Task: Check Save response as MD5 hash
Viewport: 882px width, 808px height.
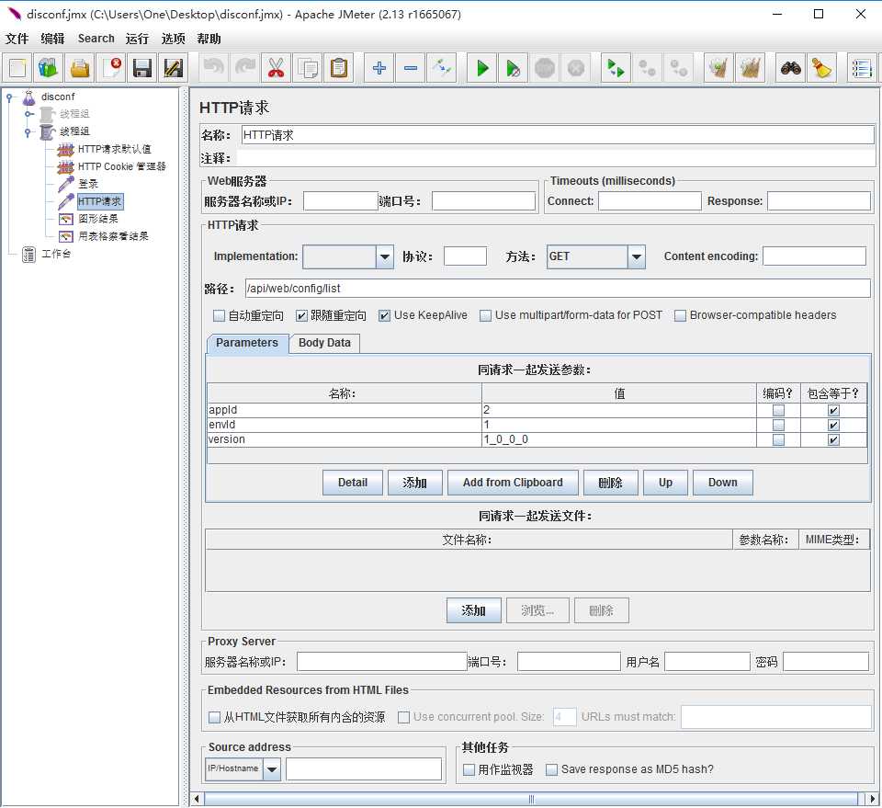Action: click(552, 769)
